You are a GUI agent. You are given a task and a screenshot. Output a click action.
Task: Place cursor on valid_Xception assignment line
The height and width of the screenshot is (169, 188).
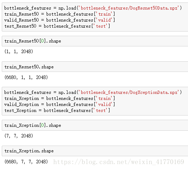pyautogui.click(x=60, y=104)
